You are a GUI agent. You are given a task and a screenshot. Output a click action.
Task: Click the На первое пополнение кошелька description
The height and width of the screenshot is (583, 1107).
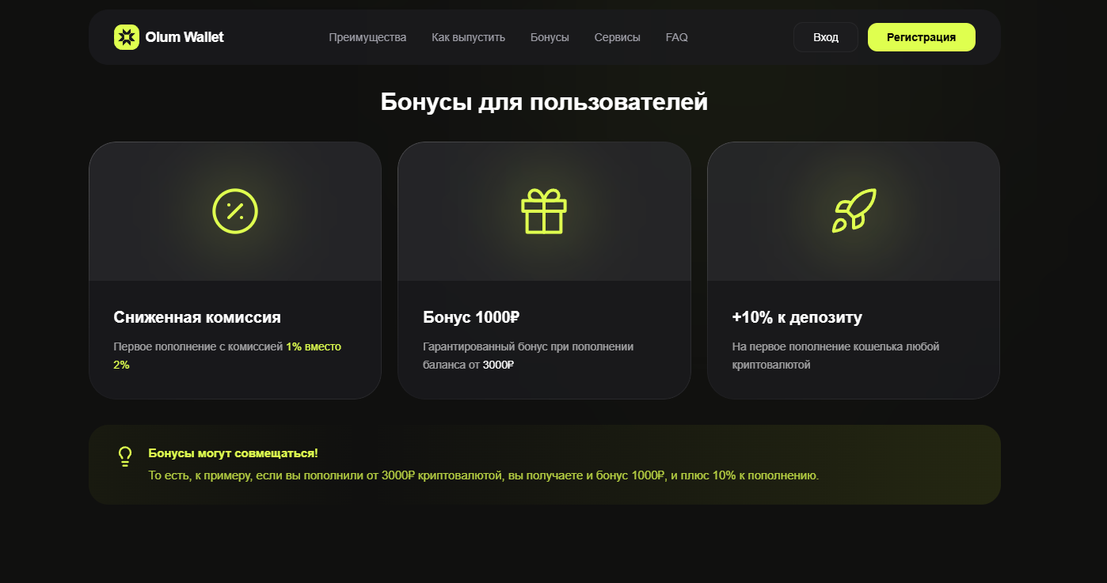(x=835, y=356)
